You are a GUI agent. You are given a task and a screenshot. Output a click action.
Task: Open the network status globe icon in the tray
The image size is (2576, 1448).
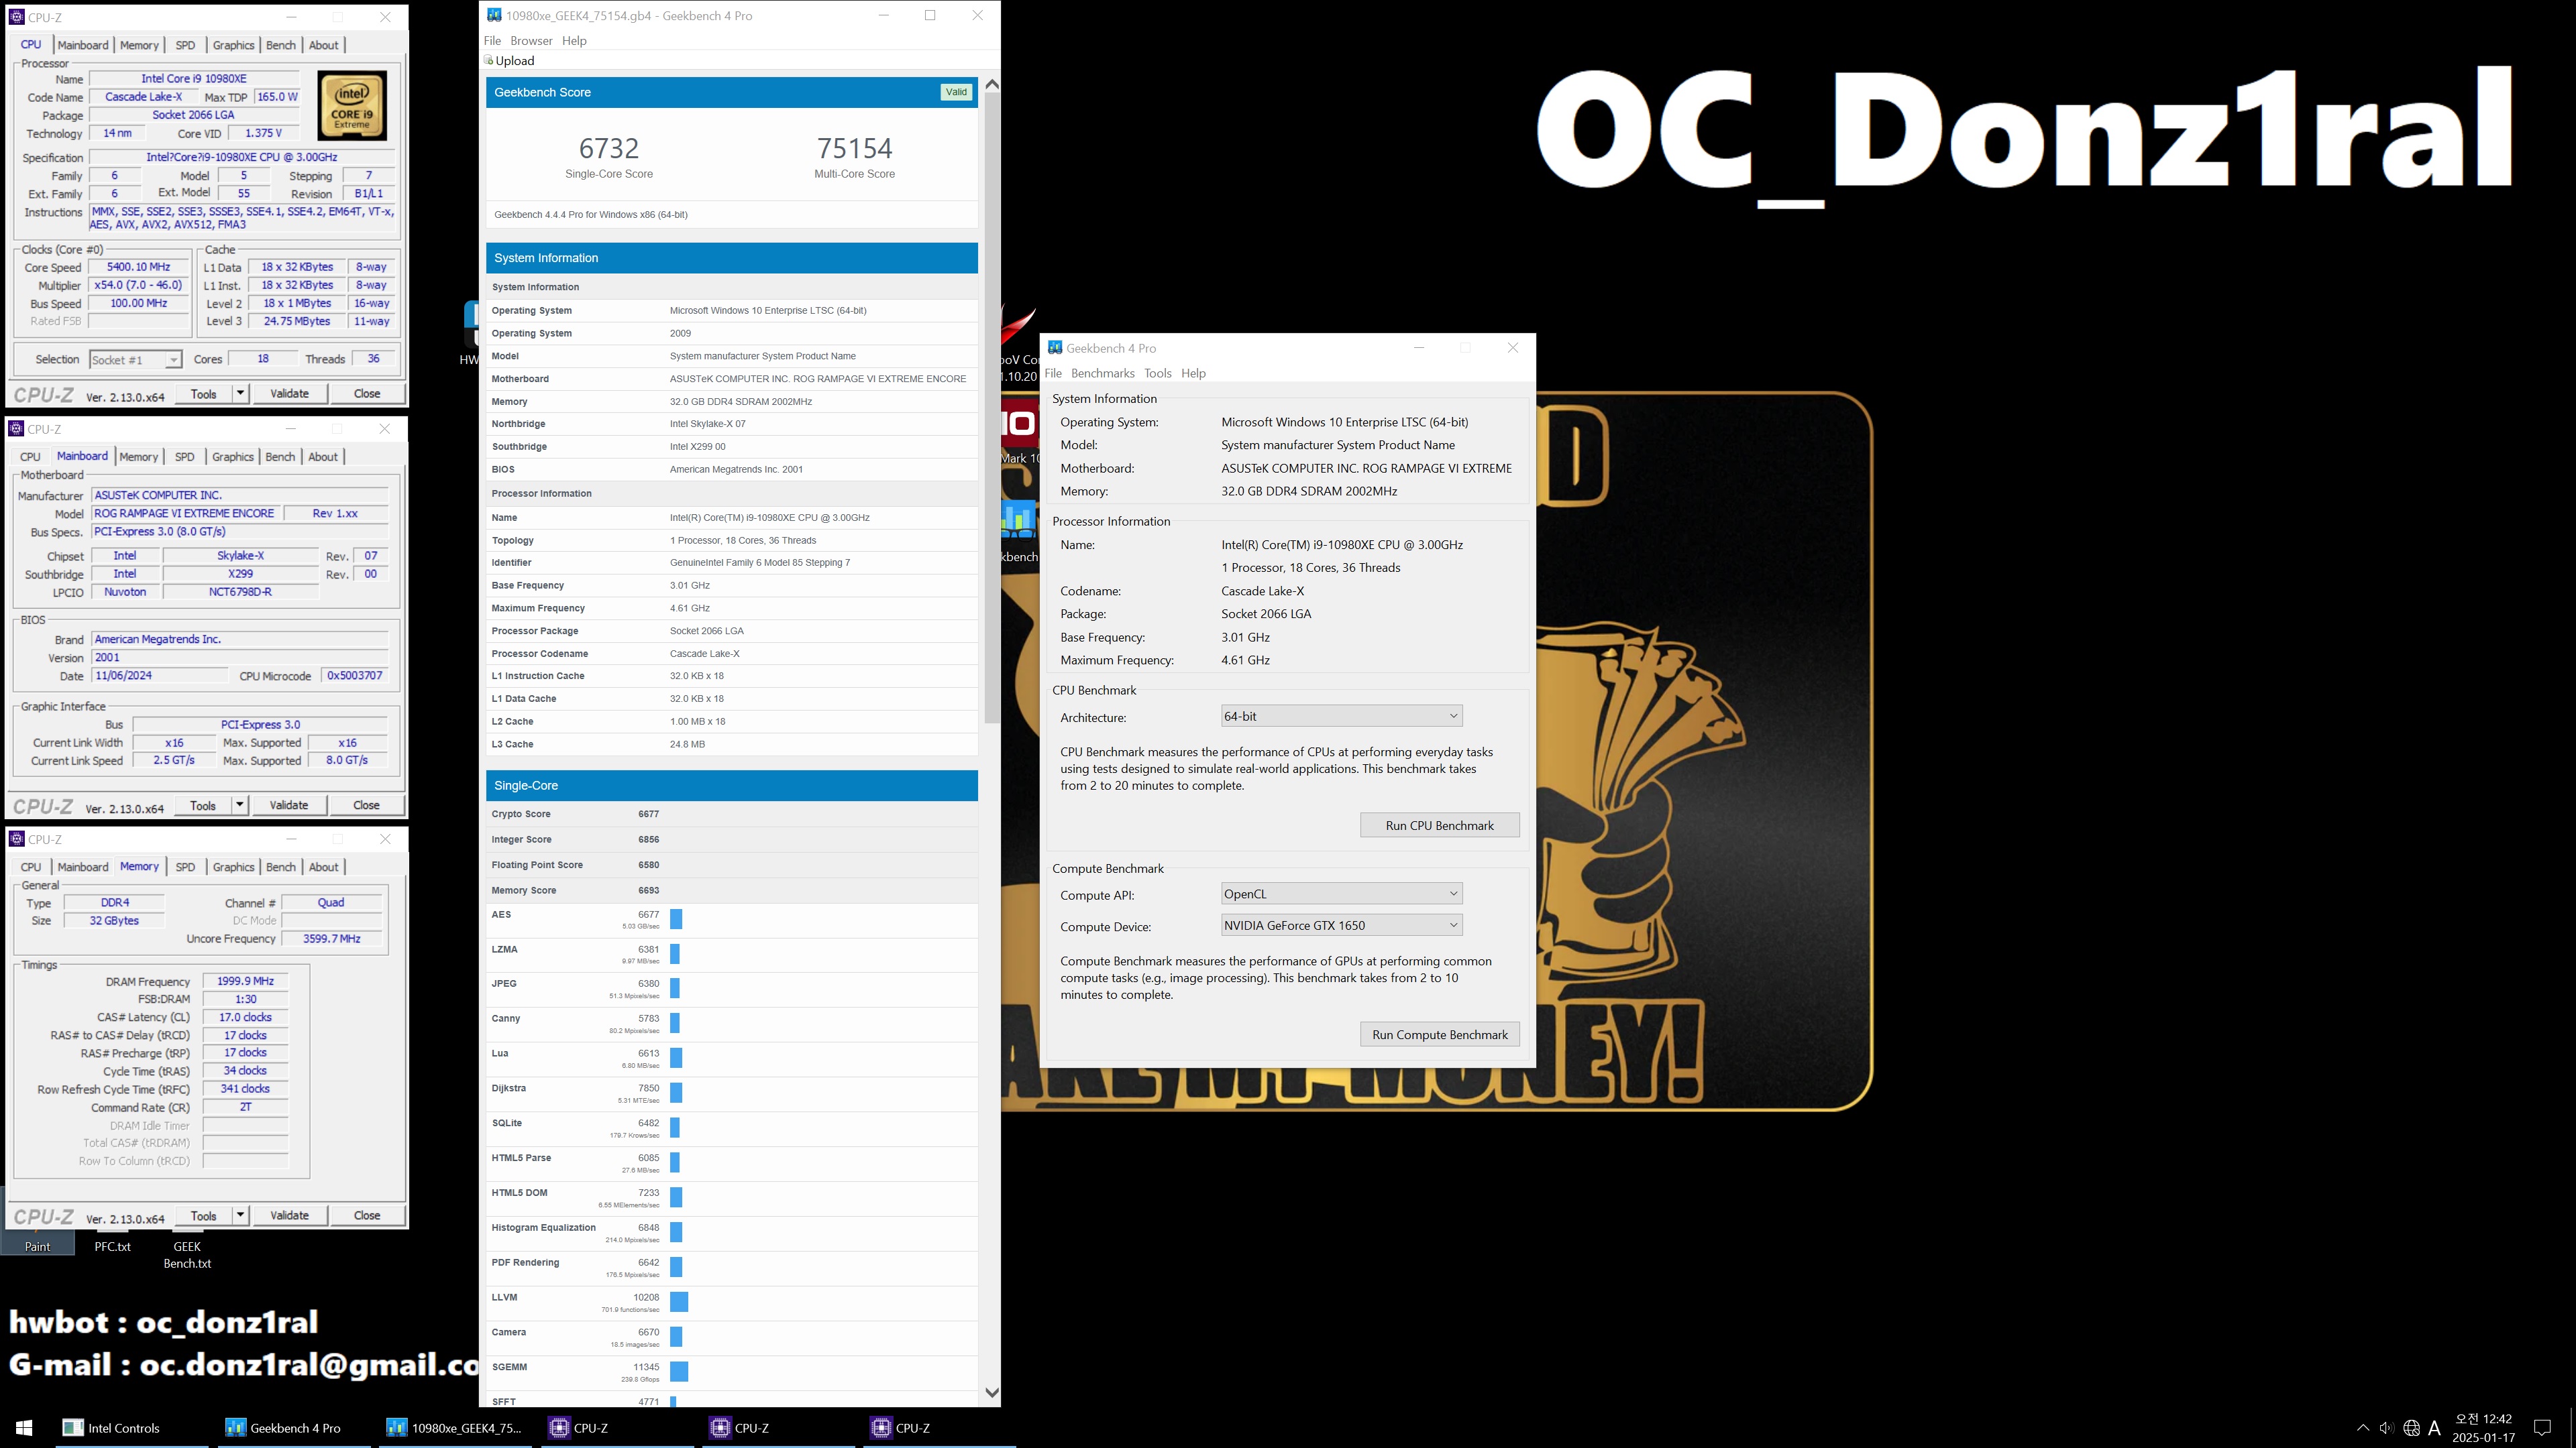click(2411, 1428)
